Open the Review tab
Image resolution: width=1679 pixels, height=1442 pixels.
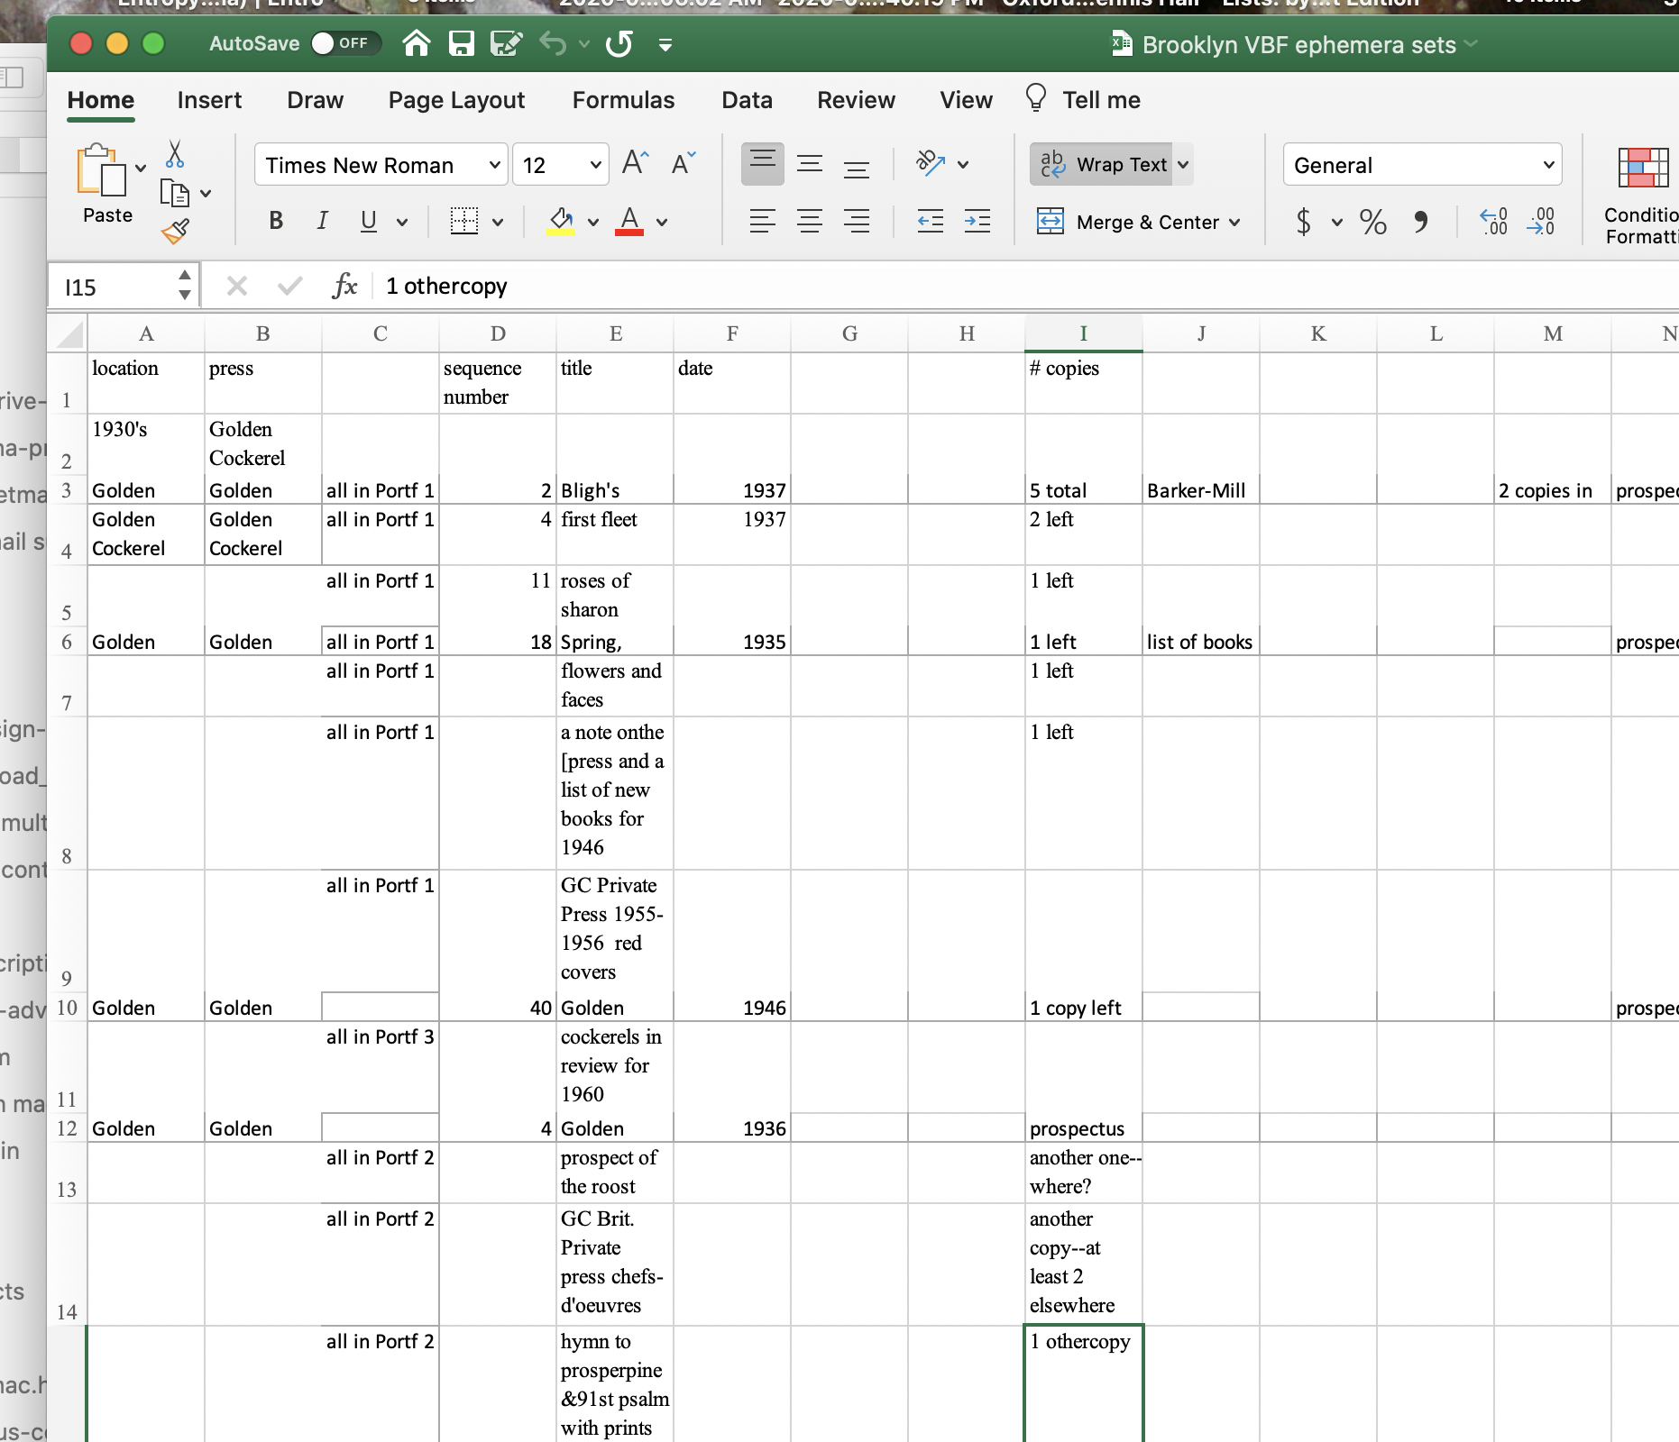pyautogui.click(x=856, y=100)
